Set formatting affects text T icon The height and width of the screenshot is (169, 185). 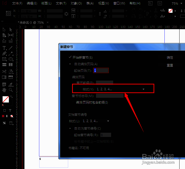[10, 111]
